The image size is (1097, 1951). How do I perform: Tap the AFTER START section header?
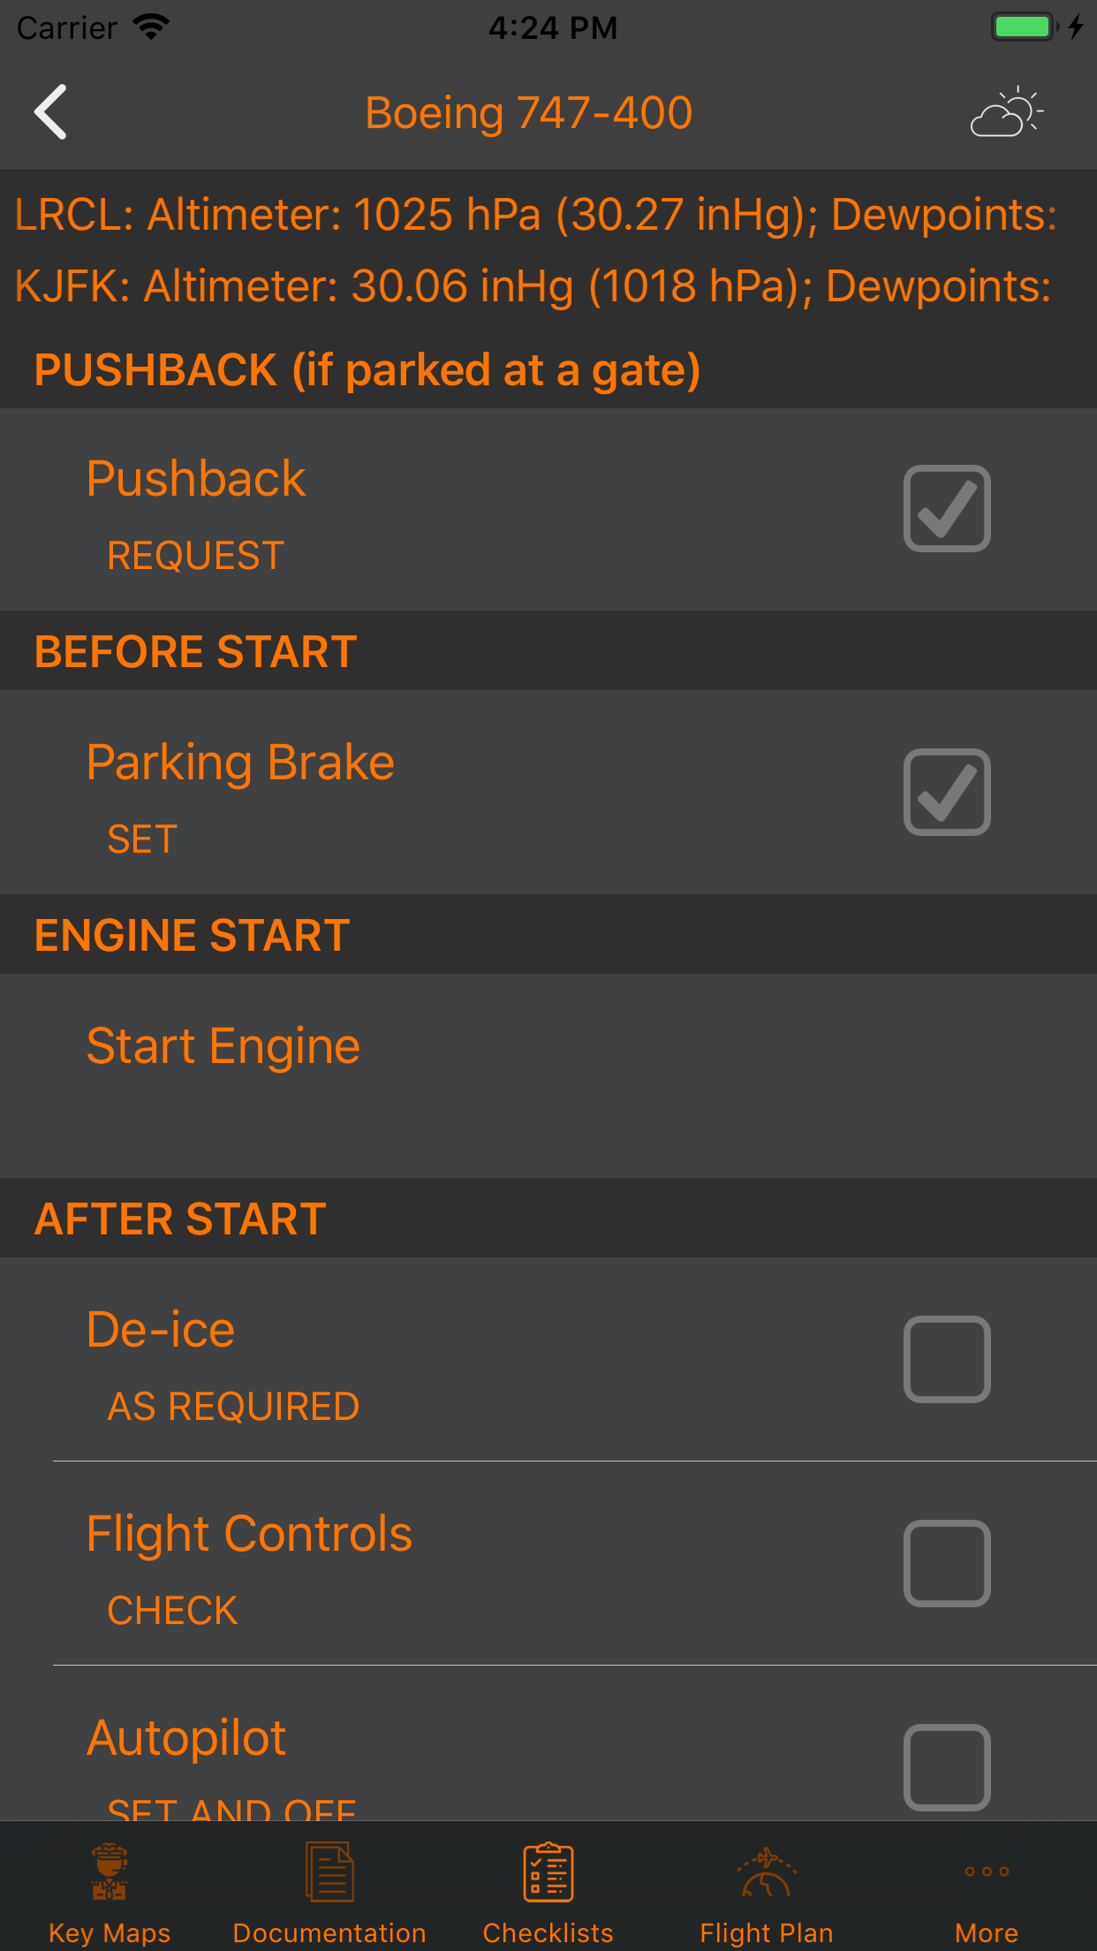coord(180,1218)
